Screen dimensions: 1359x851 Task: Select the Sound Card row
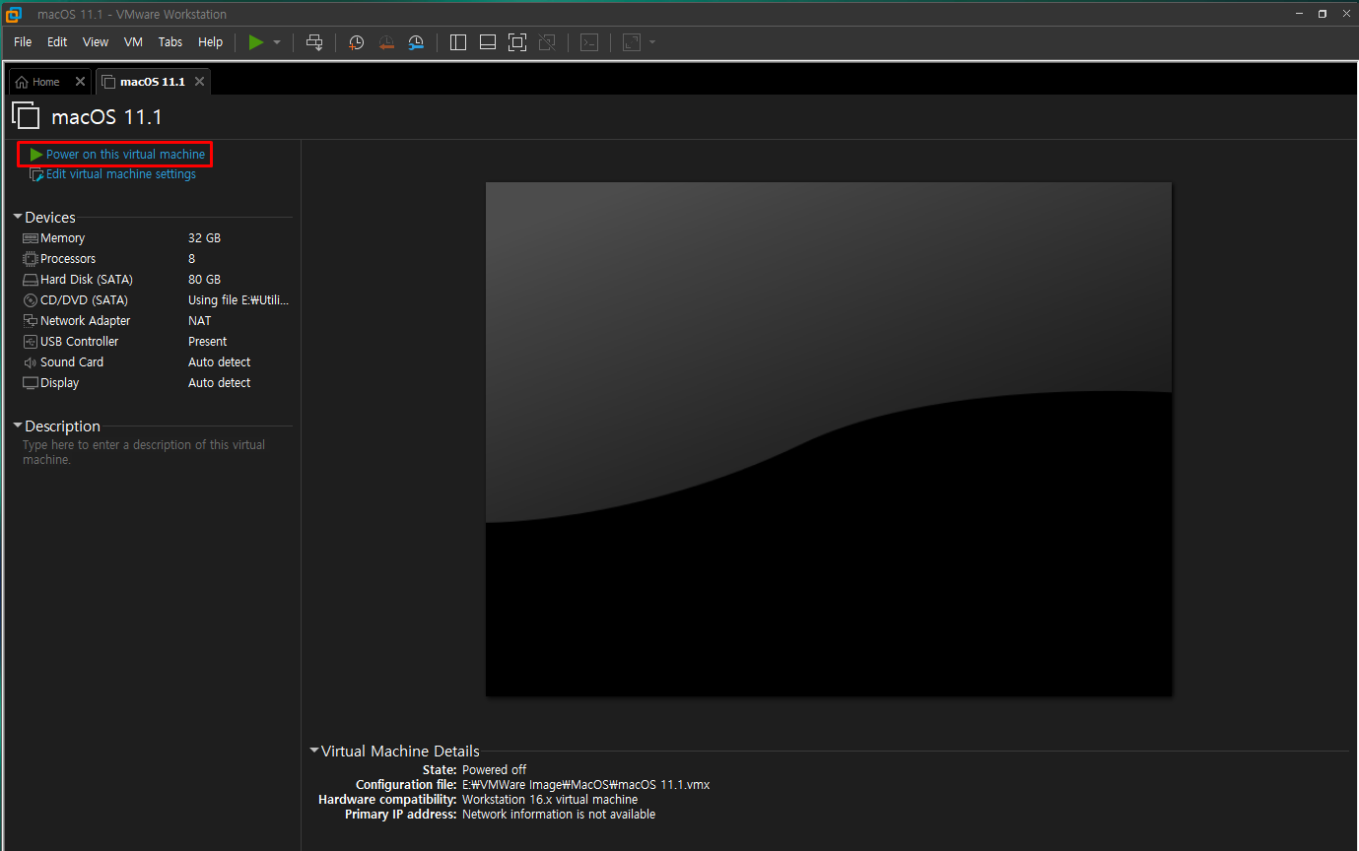156,362
